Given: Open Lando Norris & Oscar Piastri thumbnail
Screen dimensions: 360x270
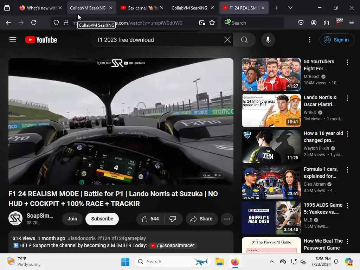Looking at the screenshot, I should pos(271,110).
